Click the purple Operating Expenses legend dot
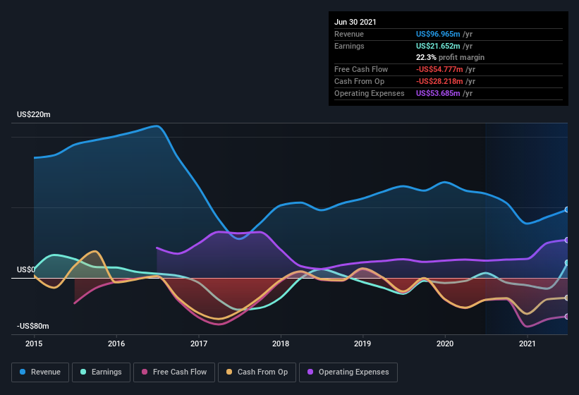The width and height of the screenshot is (579, 395). (x=310, y=372)
